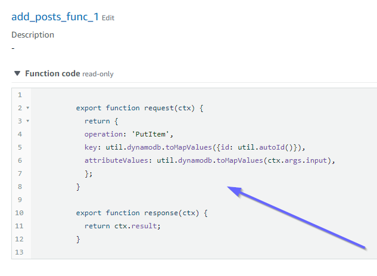Click the Description label
The width and height of the screenshot is (377, 276).
click(x=33, y=35)
